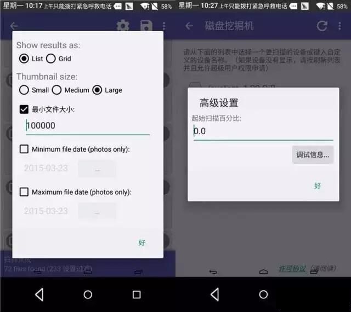Go back using left screen arrow
Image resolution: width=351 pixels, height=312 pixels.
(x=14, y=26)
